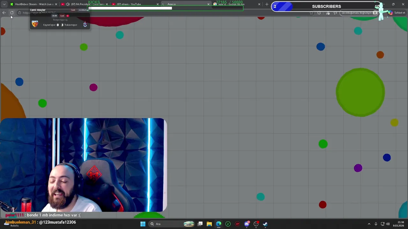This screenshot has width=408, height=229.
Task: Close the elraen YouTube tab
Action: click(x=157, y=4)
